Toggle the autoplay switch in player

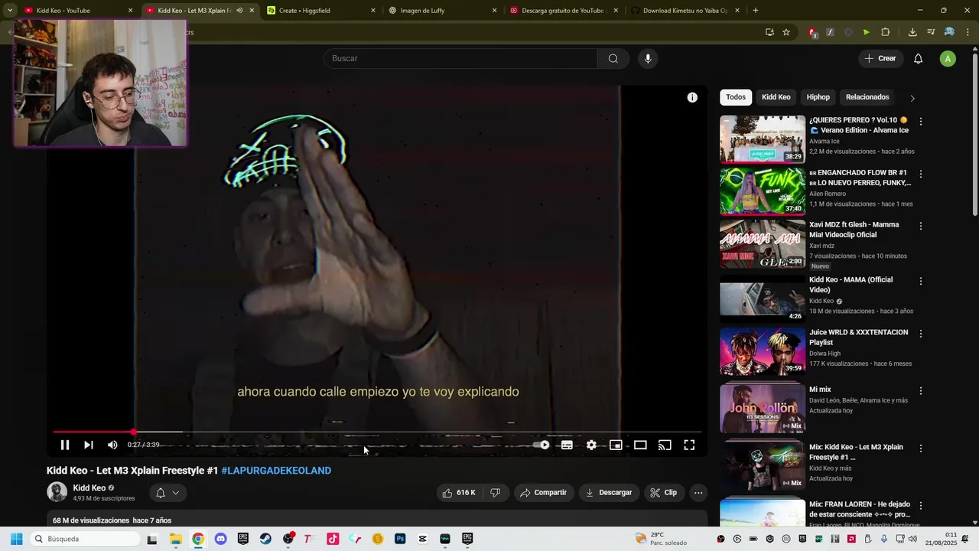542,445
